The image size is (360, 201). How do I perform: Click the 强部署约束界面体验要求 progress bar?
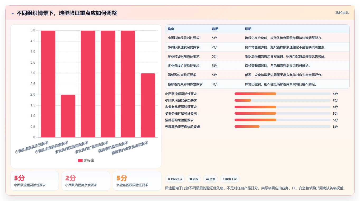coord(283,127)
